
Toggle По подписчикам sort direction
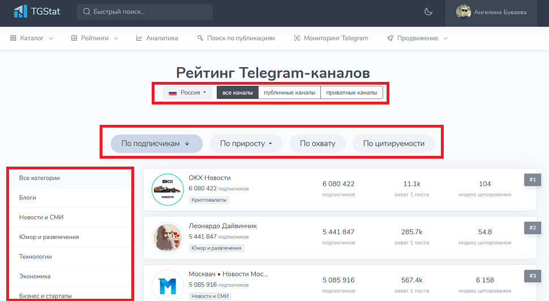click(157, 143)
